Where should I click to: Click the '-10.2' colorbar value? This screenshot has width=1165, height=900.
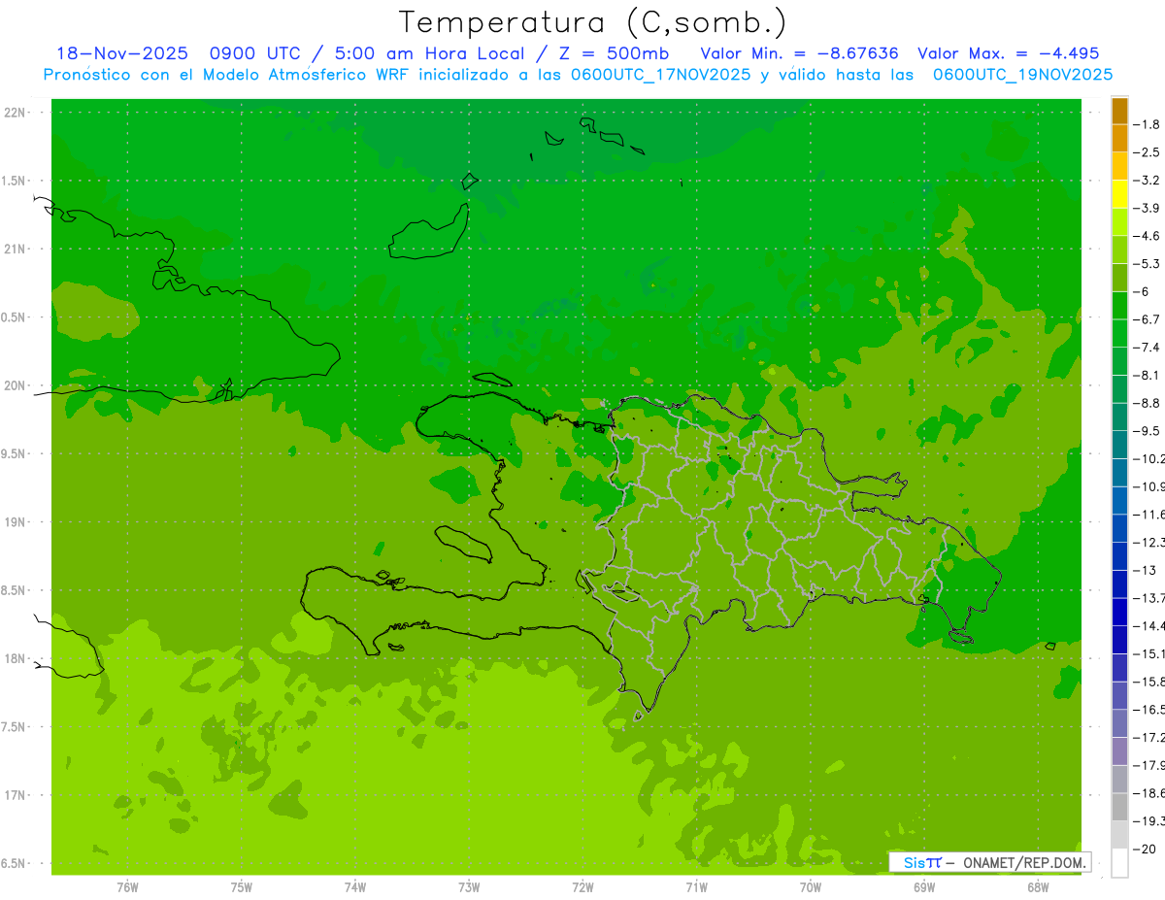(x=1149, y=458)
